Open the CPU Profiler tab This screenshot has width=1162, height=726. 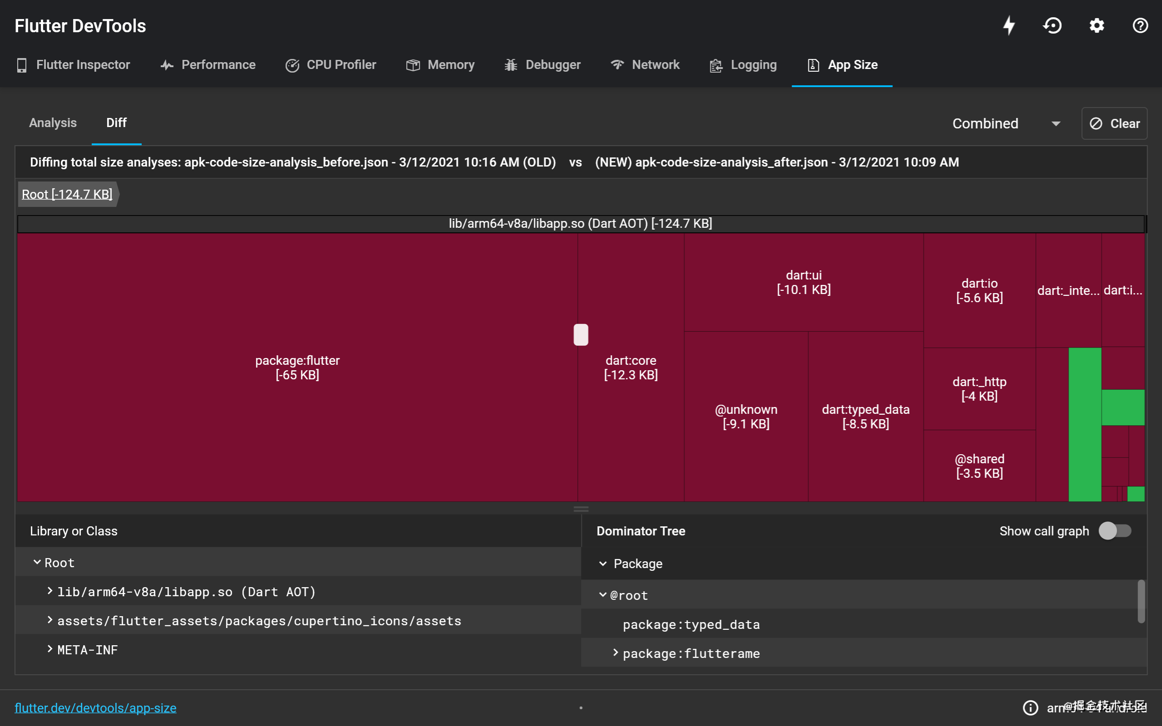330,65
